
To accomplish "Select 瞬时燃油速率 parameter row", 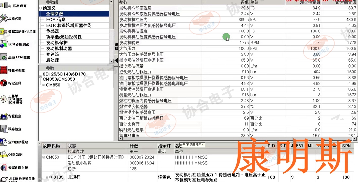I will (x=237, y=130).
